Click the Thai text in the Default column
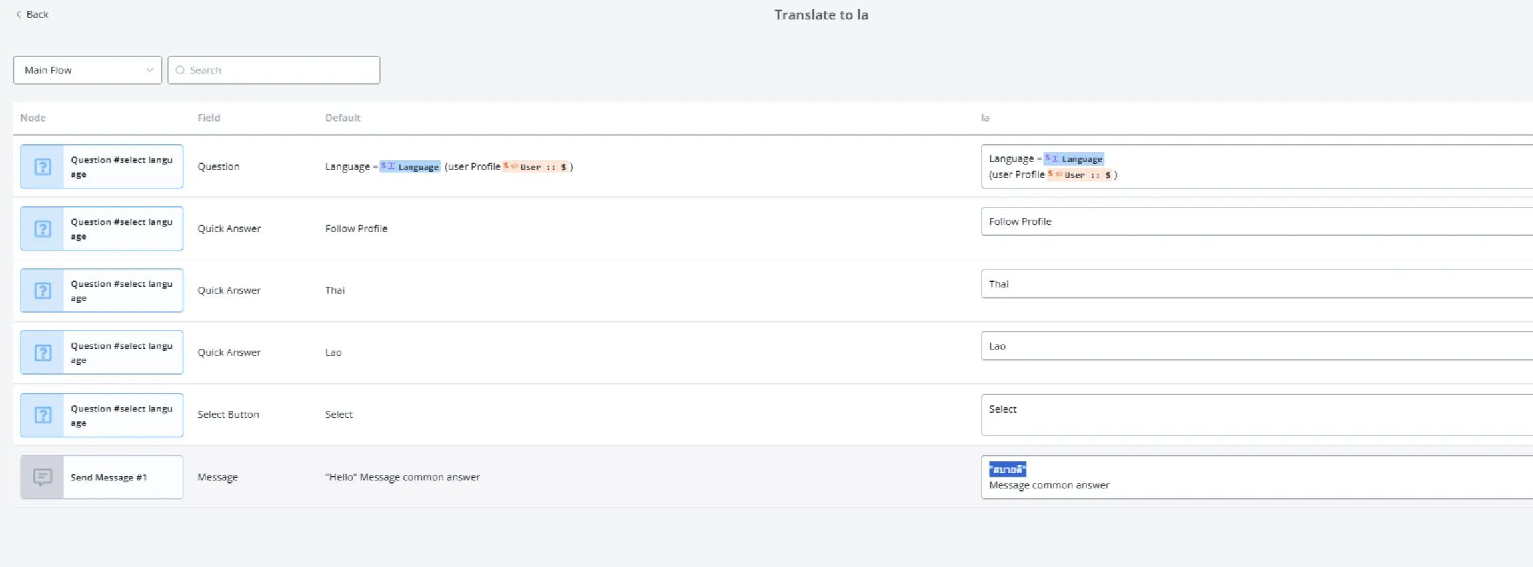This screenshot has height=567, width=1533. click(335, 290)
